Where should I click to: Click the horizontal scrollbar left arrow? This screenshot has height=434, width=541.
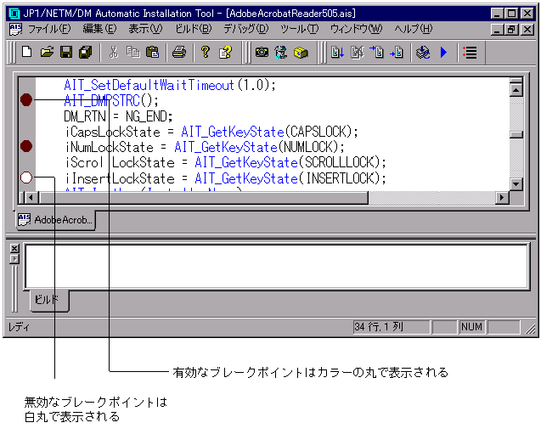click(x=31, y=198)
